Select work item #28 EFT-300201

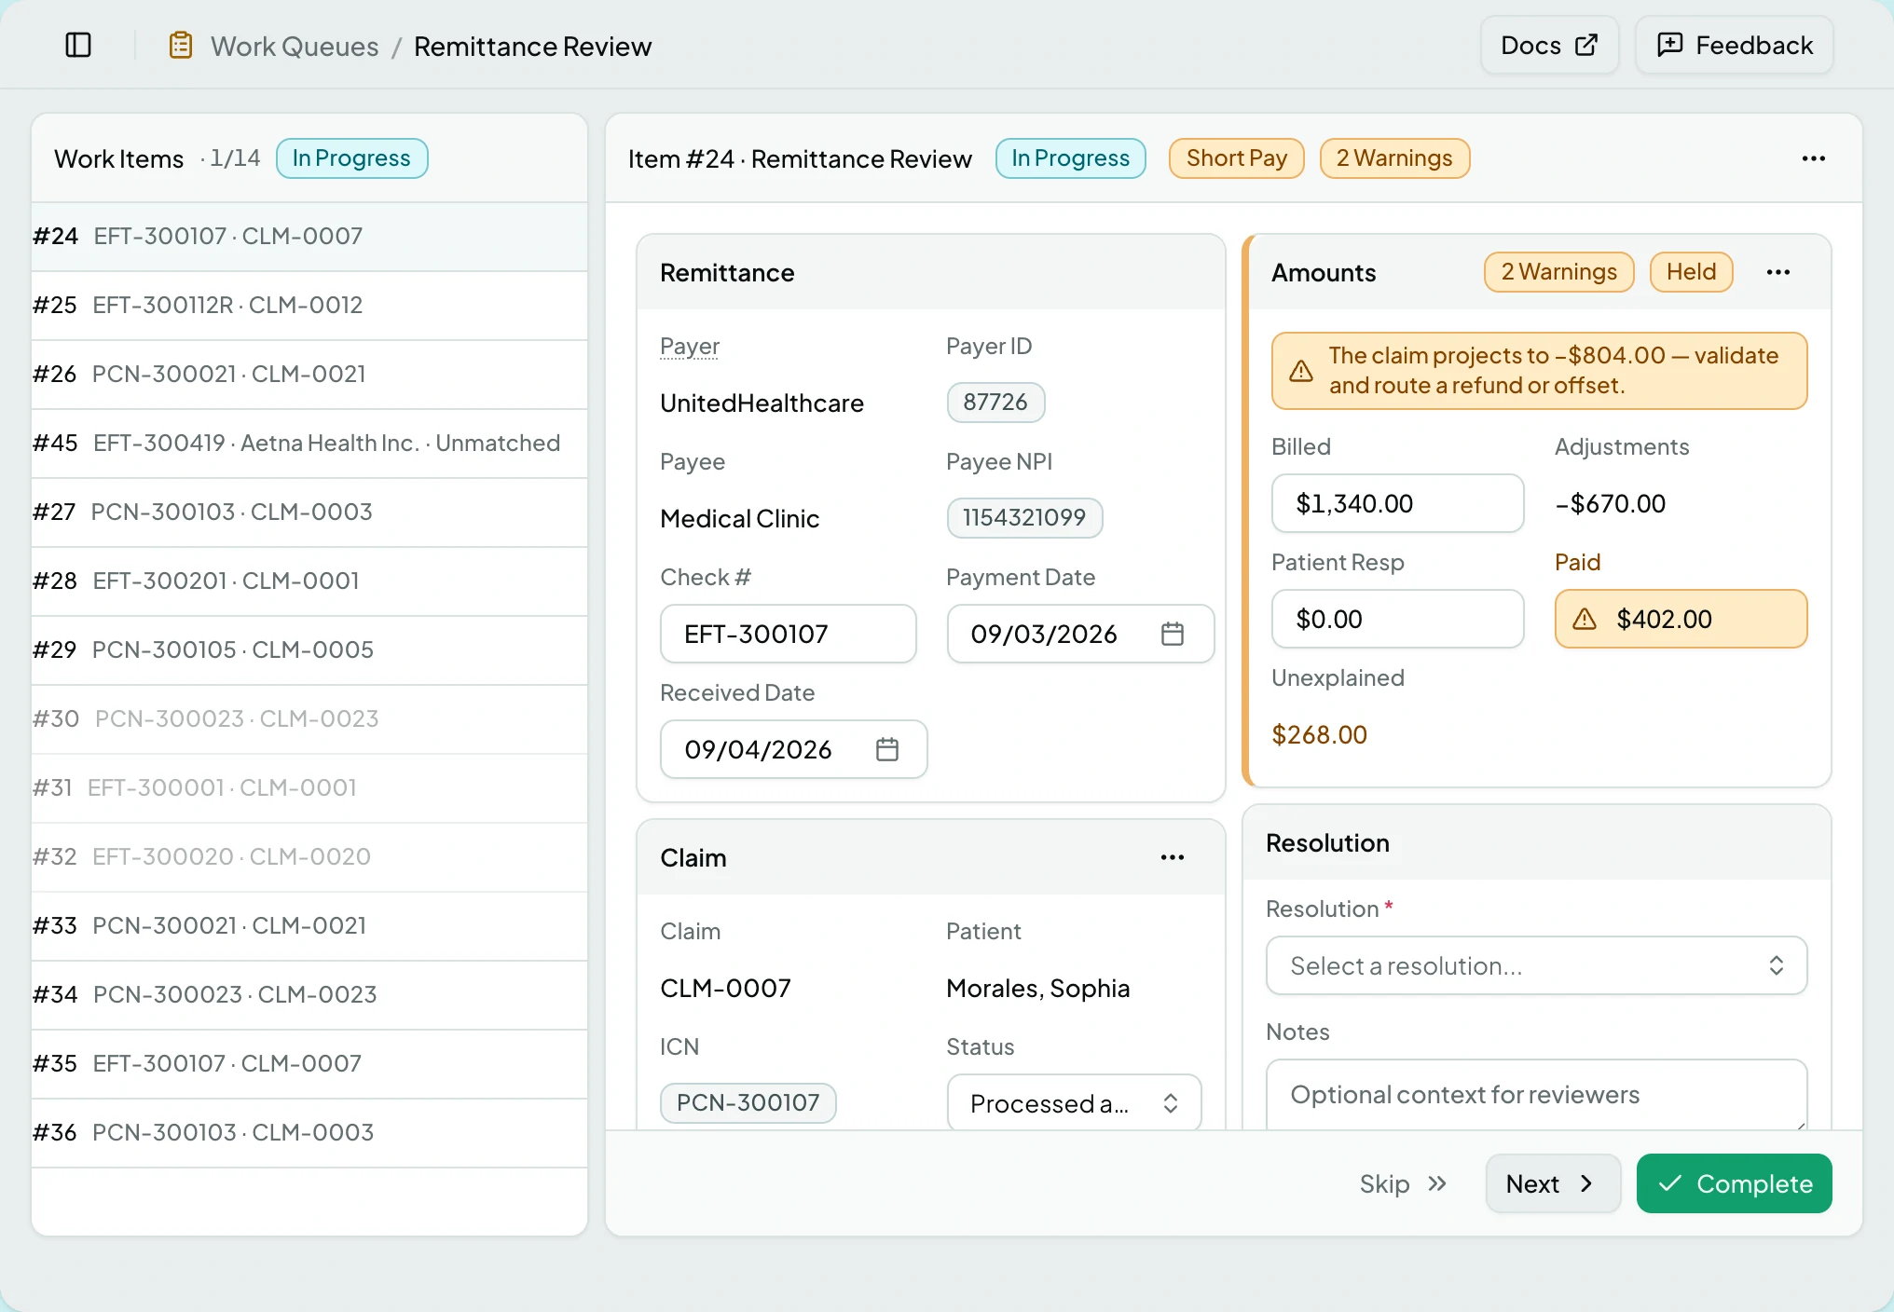tap(309, 581)
